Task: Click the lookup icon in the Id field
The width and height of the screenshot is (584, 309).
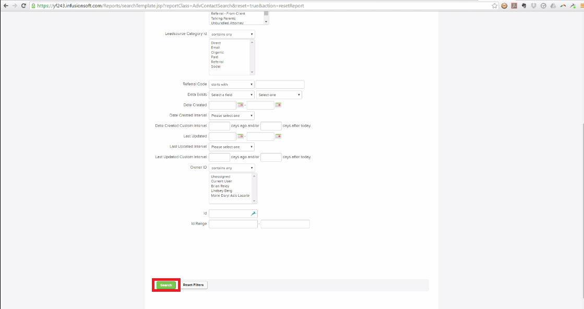Action: click(254, 213)
